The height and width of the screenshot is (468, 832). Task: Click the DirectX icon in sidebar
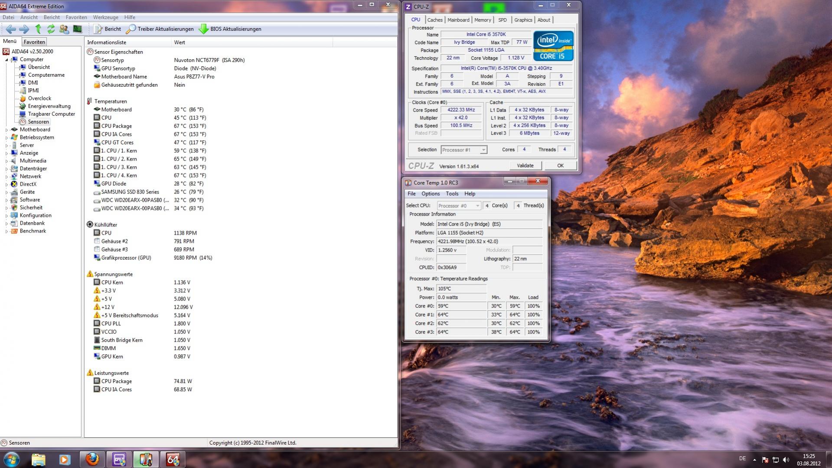tap(14, 184)
